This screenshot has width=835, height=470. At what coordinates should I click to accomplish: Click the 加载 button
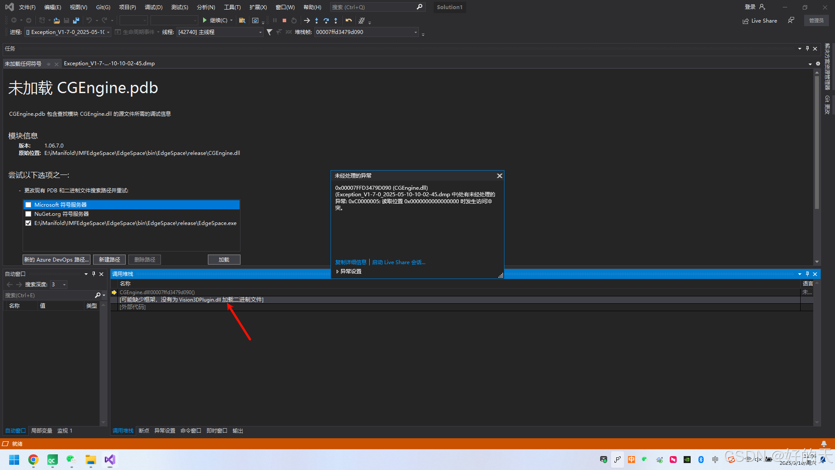point(224,260)
